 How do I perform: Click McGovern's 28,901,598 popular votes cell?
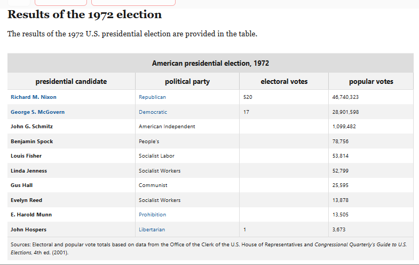[371, 112]
